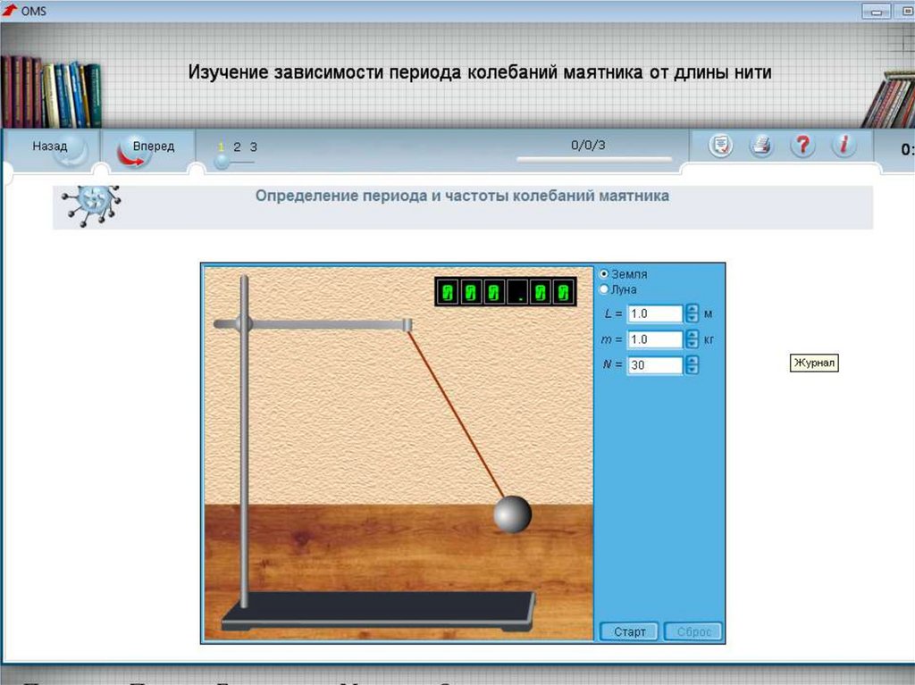Click the OMS app icon in title bar
This screenshot has height=685, width=915.
click(x=10, y=11)
